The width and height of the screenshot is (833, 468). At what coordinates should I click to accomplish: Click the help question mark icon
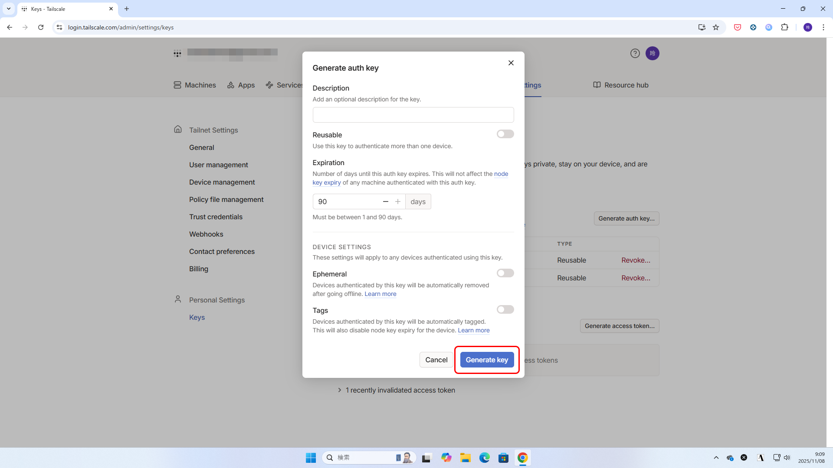(635, 53)
